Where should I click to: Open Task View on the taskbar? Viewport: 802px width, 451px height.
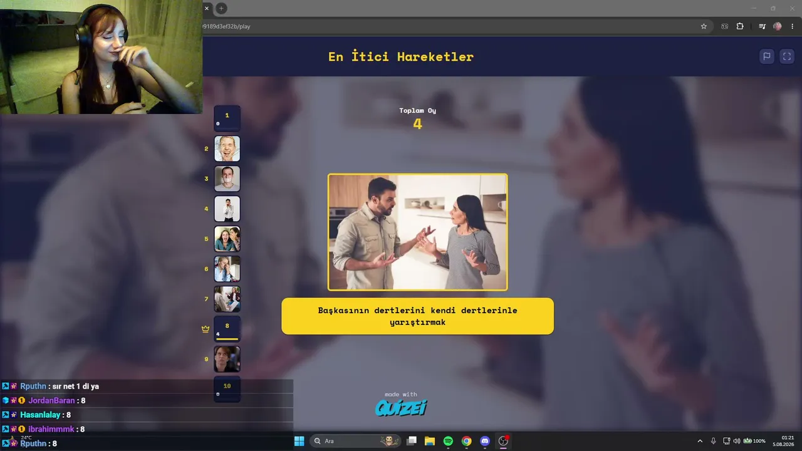pos(412,441)
